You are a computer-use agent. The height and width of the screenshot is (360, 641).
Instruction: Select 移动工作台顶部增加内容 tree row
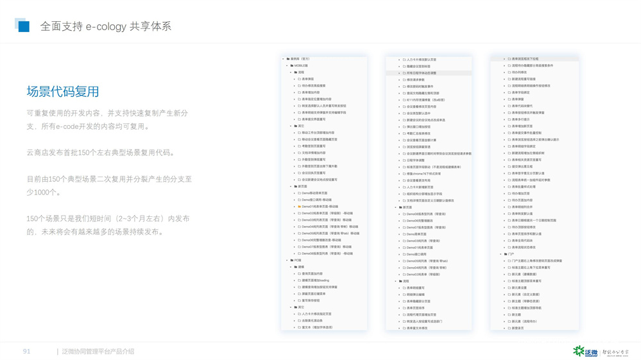[x=318, y=132]
